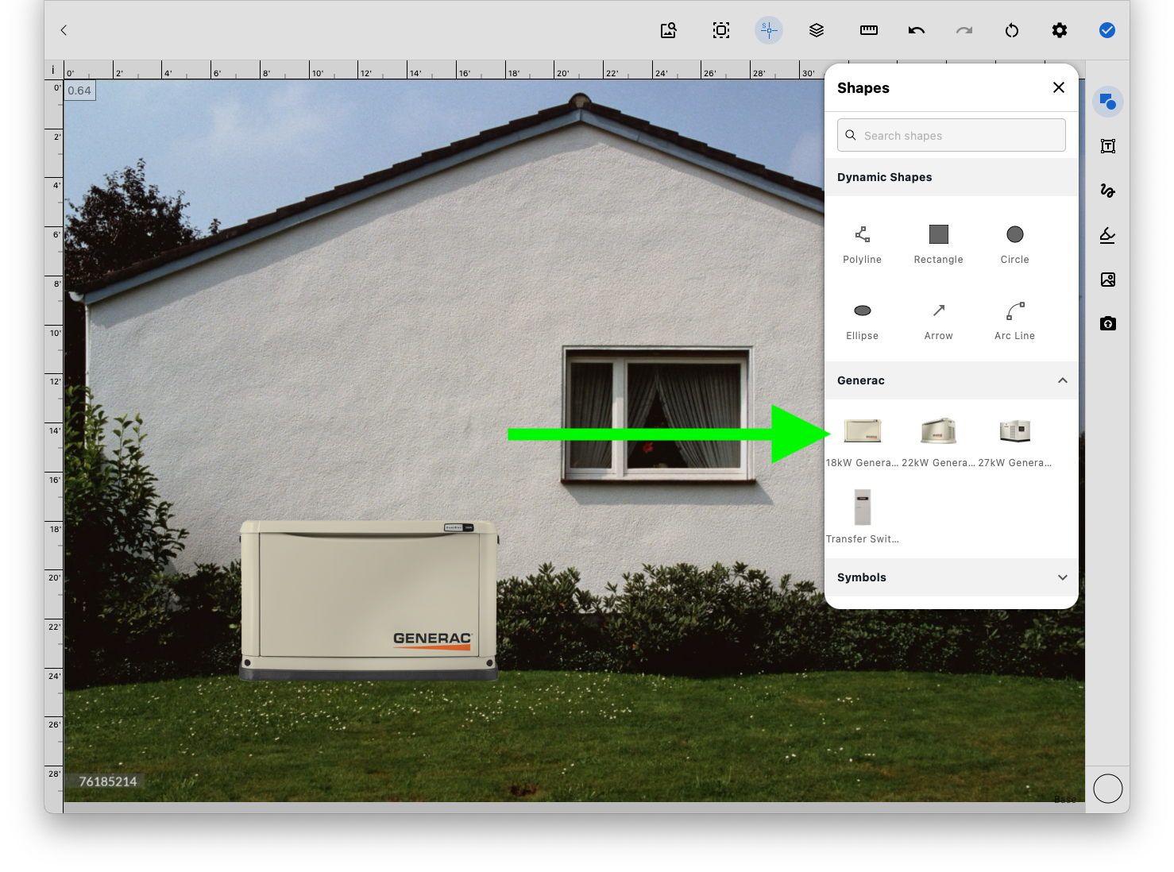Open the circle color picker at bottom right
Viewport: 1174px width, 872px height.
[1108, 789]
